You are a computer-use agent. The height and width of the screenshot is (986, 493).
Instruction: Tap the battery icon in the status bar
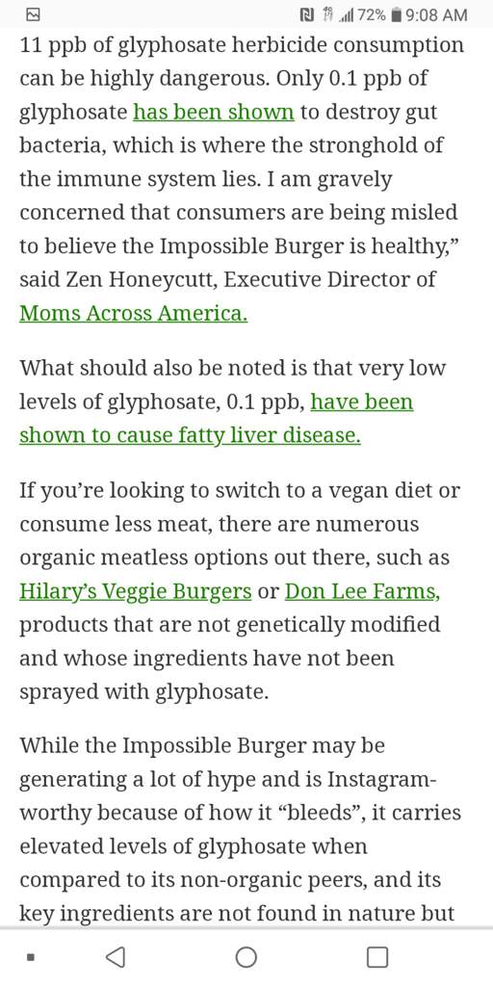396,14
